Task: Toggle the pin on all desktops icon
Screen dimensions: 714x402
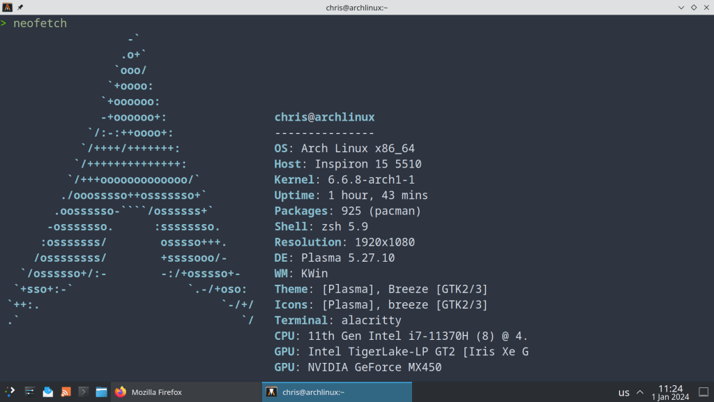Action: pos(20,7)
